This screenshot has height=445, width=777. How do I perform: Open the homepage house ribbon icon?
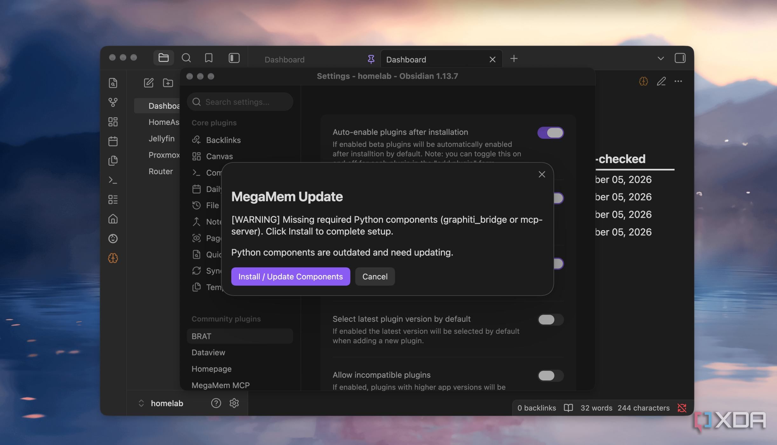point(113,219)
